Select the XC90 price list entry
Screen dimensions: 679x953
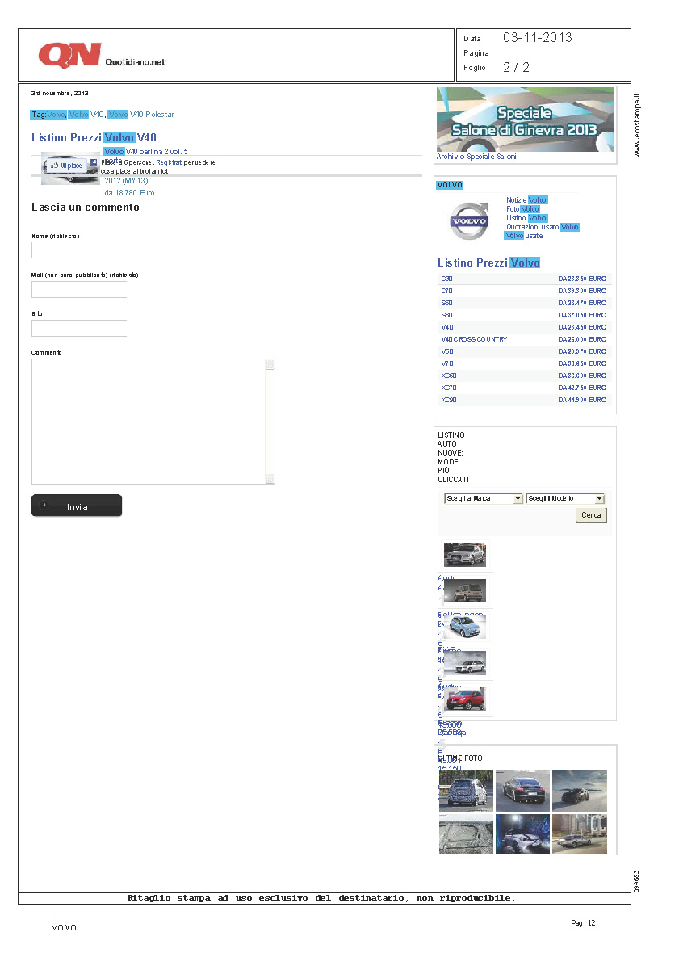(x=524, y=400)
